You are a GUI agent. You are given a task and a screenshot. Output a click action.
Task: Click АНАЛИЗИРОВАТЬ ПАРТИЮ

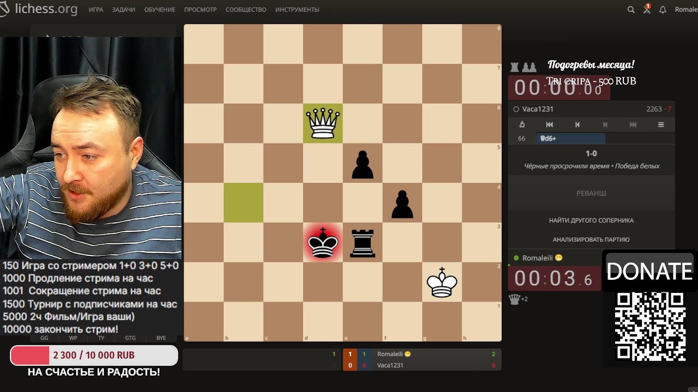[591, 240]
